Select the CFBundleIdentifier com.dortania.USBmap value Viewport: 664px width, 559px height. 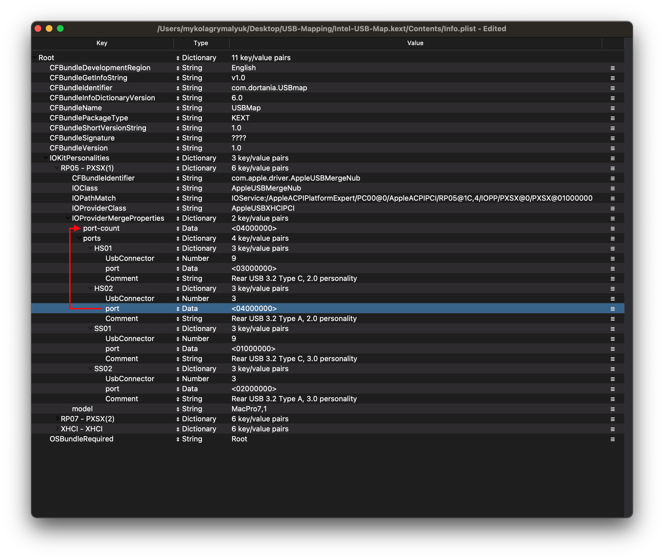pos(269,88)
